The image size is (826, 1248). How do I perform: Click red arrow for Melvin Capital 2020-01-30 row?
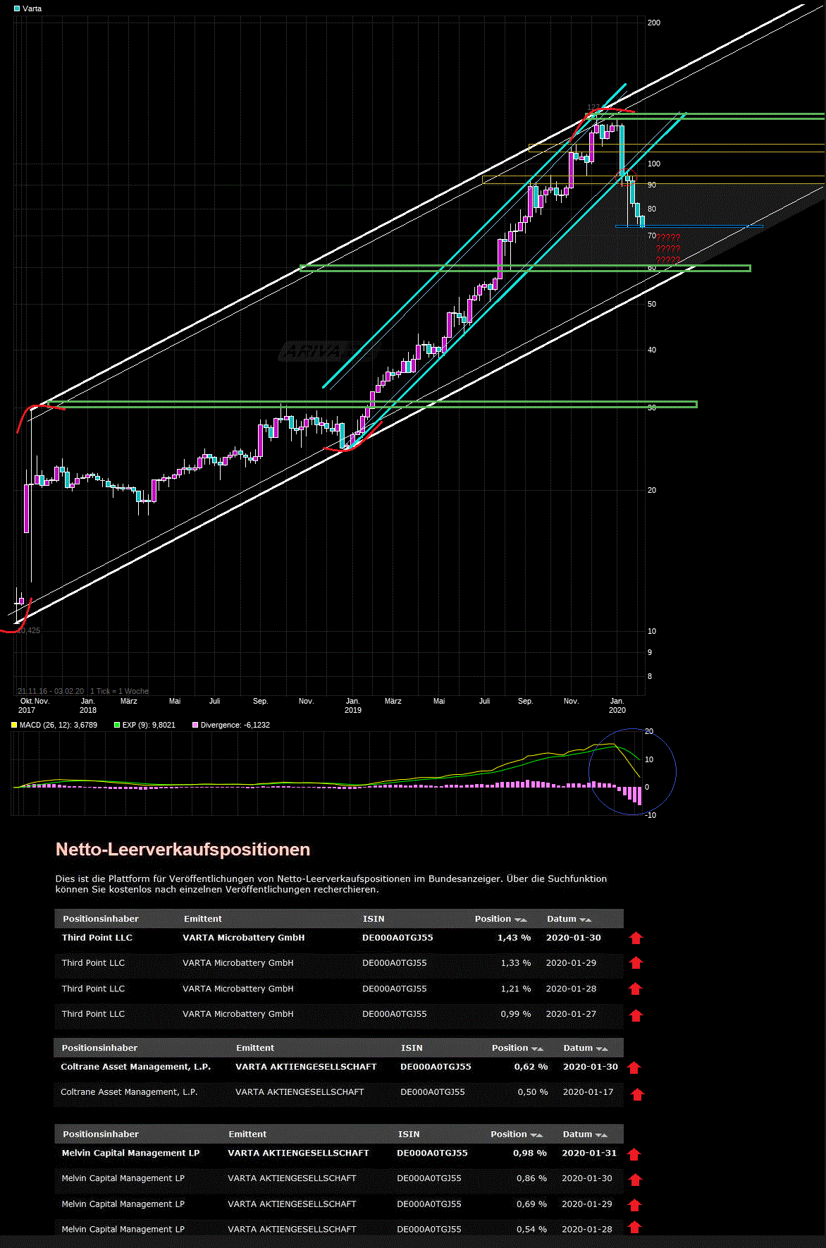tap(636, 1179)
